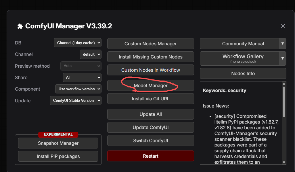Click the red Restart button
Image resolution: width=295 pixels, height=172 pixels.
(x=150, y=156)
